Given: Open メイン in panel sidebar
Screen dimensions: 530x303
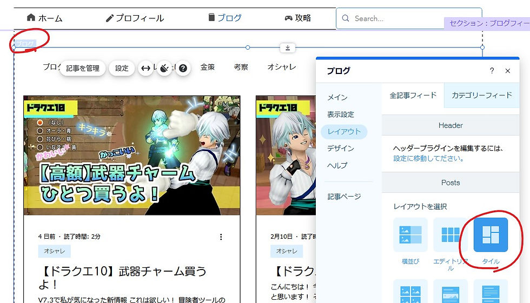Looking at the screenshot, I should (337, 98).
